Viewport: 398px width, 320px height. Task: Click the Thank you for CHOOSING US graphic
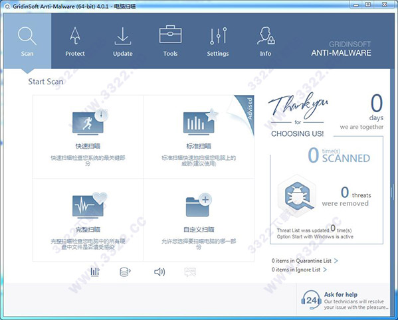coord(298,115)
